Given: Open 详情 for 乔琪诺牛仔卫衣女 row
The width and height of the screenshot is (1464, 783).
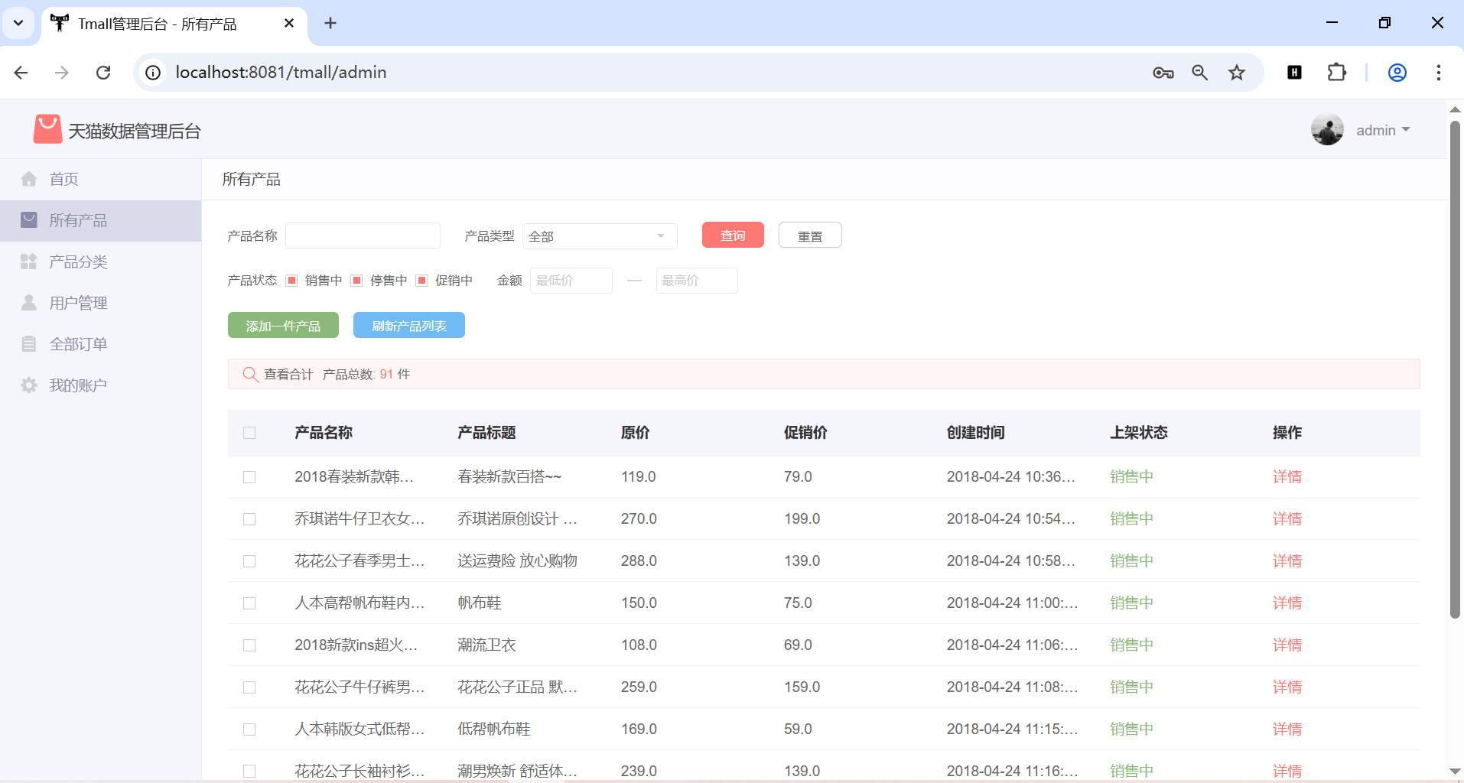Looking at the screenshot, I should point(1287,519).
